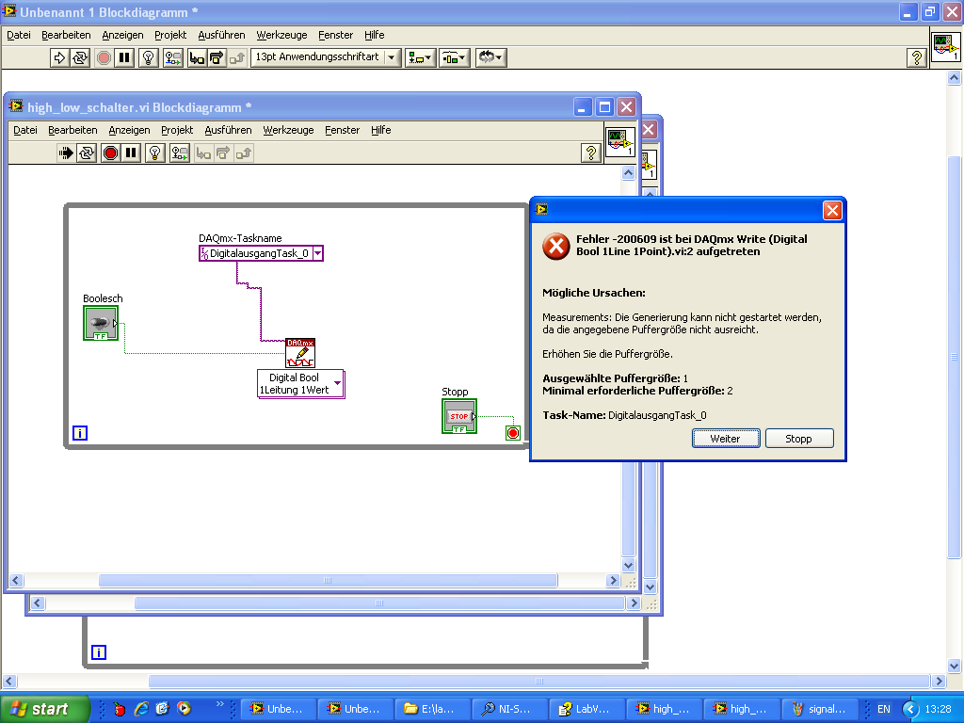Viewport: 964px width, 723px height.
Task: Open DigitalausgangTask_0 task name dropdown arrow
Action: [x=318, y=253]
